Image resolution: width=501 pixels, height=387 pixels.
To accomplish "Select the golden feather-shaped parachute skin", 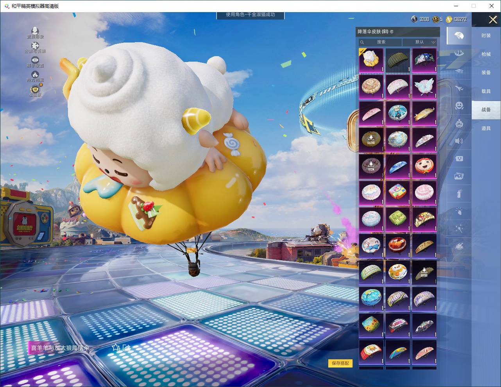I will (x=424, y=113).
